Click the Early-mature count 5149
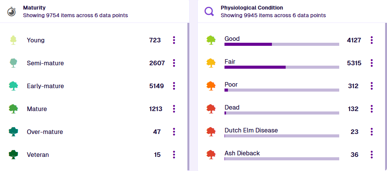 click(156, 86)
